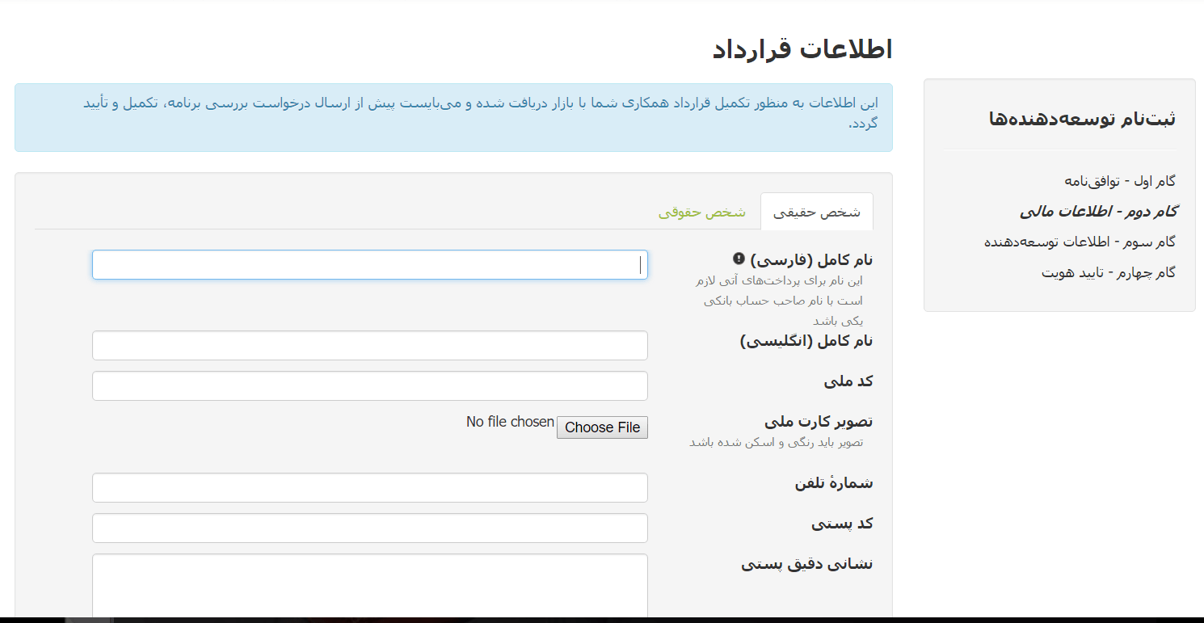Click the کد پستی input field
The width and height of the screenshot is (1204, 623).
tap(370, 528)
